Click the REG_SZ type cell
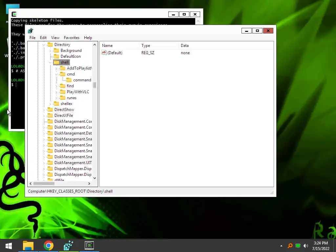 point(148,53)
